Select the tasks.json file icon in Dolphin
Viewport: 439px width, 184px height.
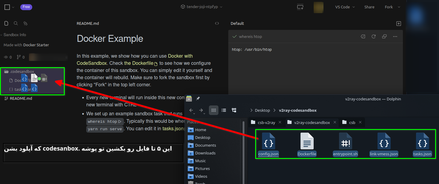422,141
